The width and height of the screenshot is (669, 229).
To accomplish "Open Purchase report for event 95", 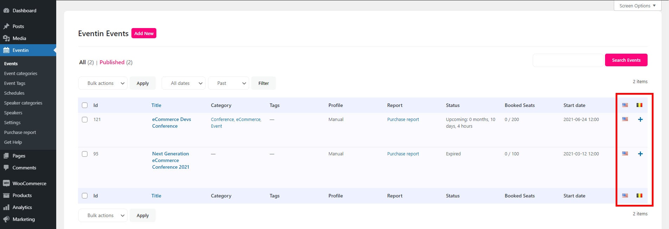I will click(403, 154).
